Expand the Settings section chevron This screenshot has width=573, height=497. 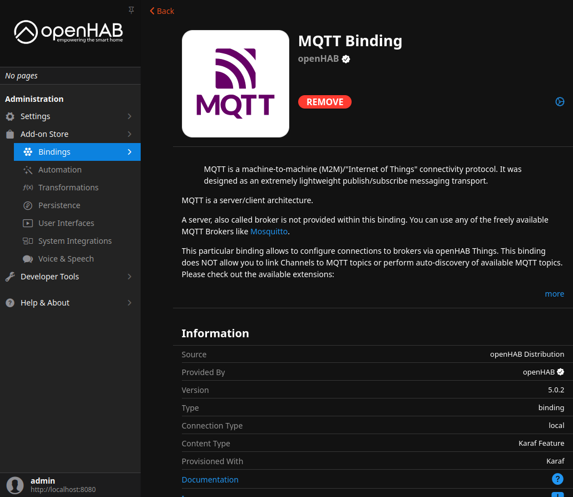coord(130,116)
